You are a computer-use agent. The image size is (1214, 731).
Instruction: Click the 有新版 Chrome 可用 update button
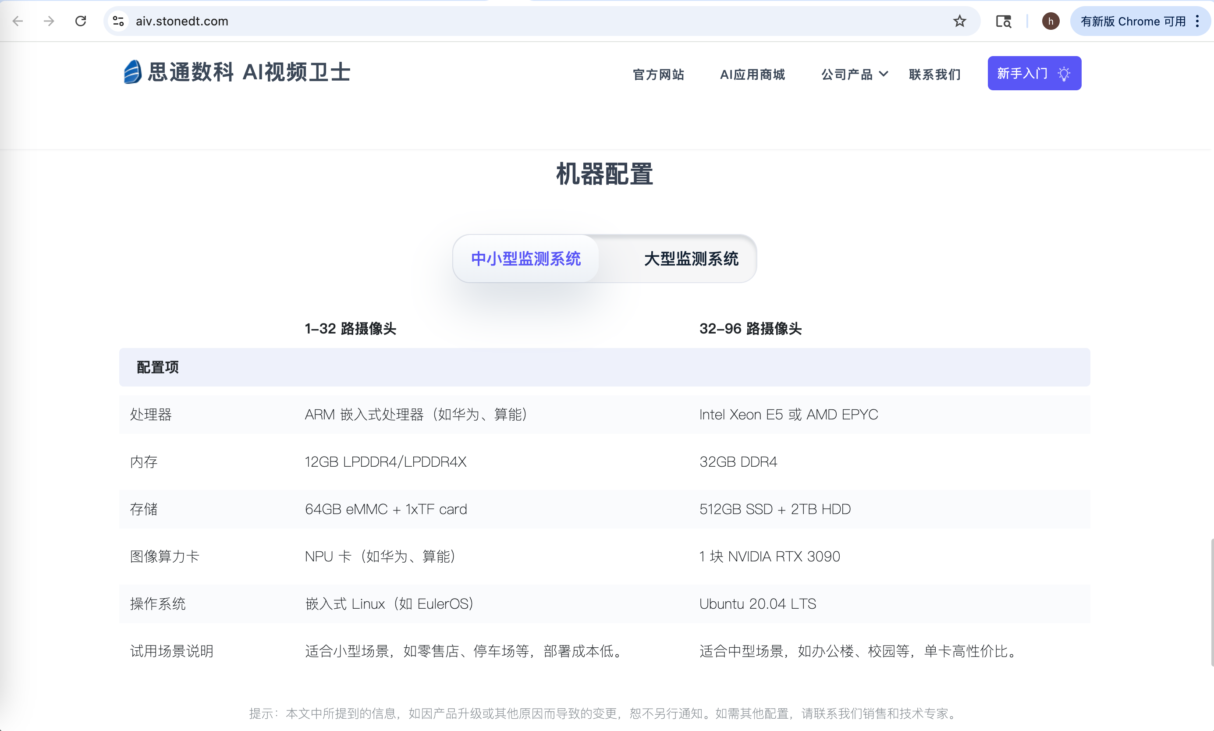pos(1133,21)
